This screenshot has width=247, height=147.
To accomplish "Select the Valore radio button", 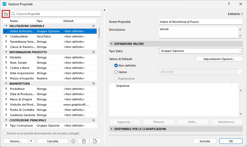I will pos(116,72).
